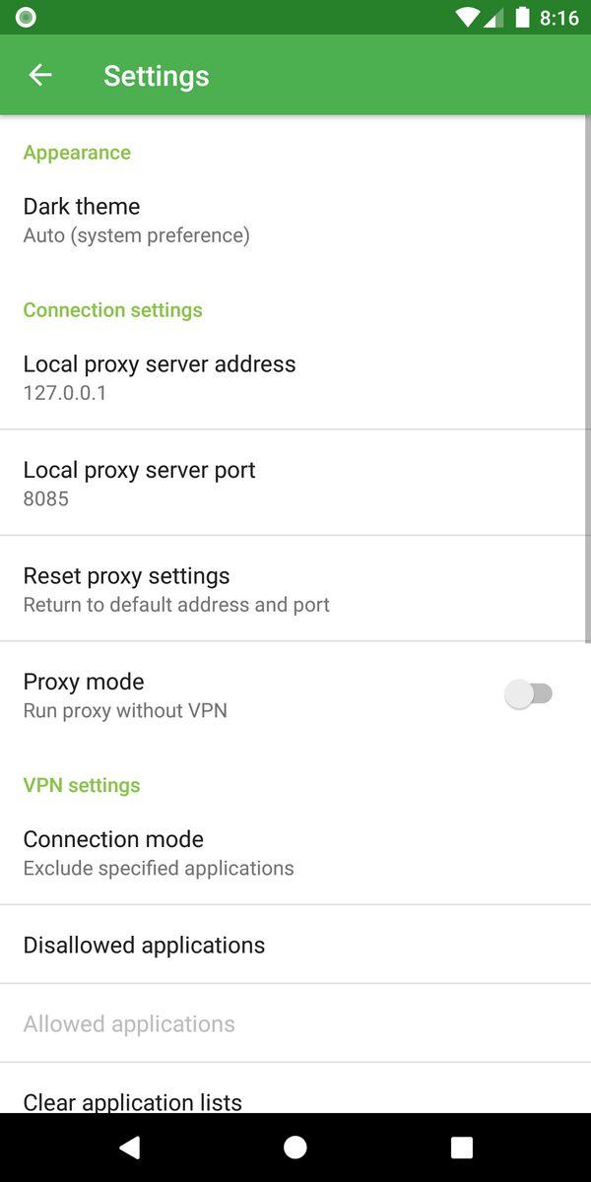
Task: Tap the Android home circle button
Action: [x=295, y=1147]
